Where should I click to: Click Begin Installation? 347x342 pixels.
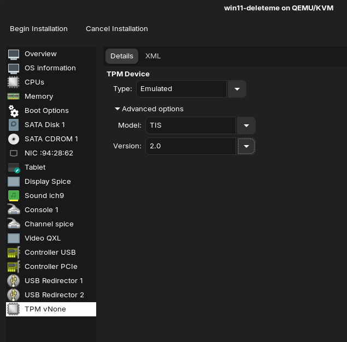click(39, 29)
